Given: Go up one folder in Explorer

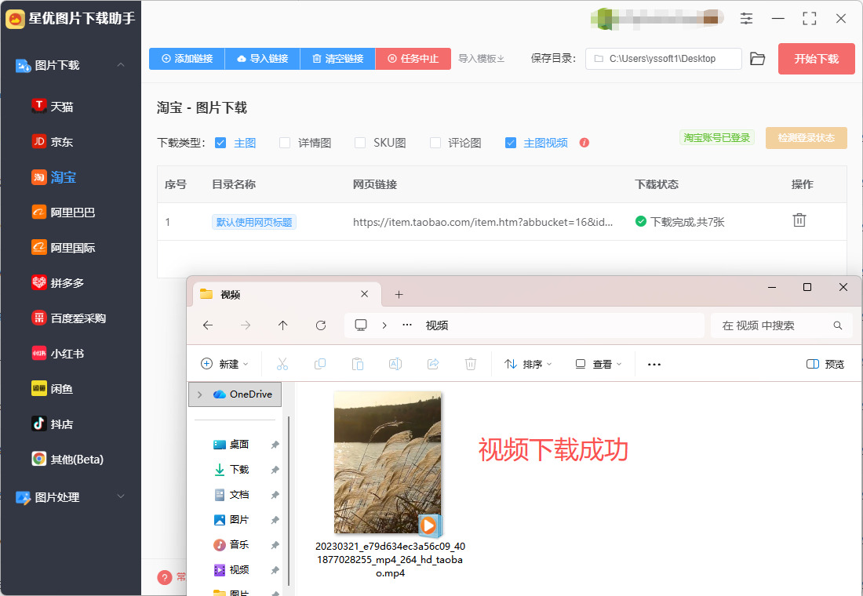Looking at the screenshot, I should point(283,325).
